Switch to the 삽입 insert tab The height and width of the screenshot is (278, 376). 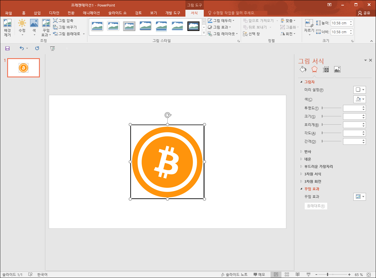click(x=37, y=13)
